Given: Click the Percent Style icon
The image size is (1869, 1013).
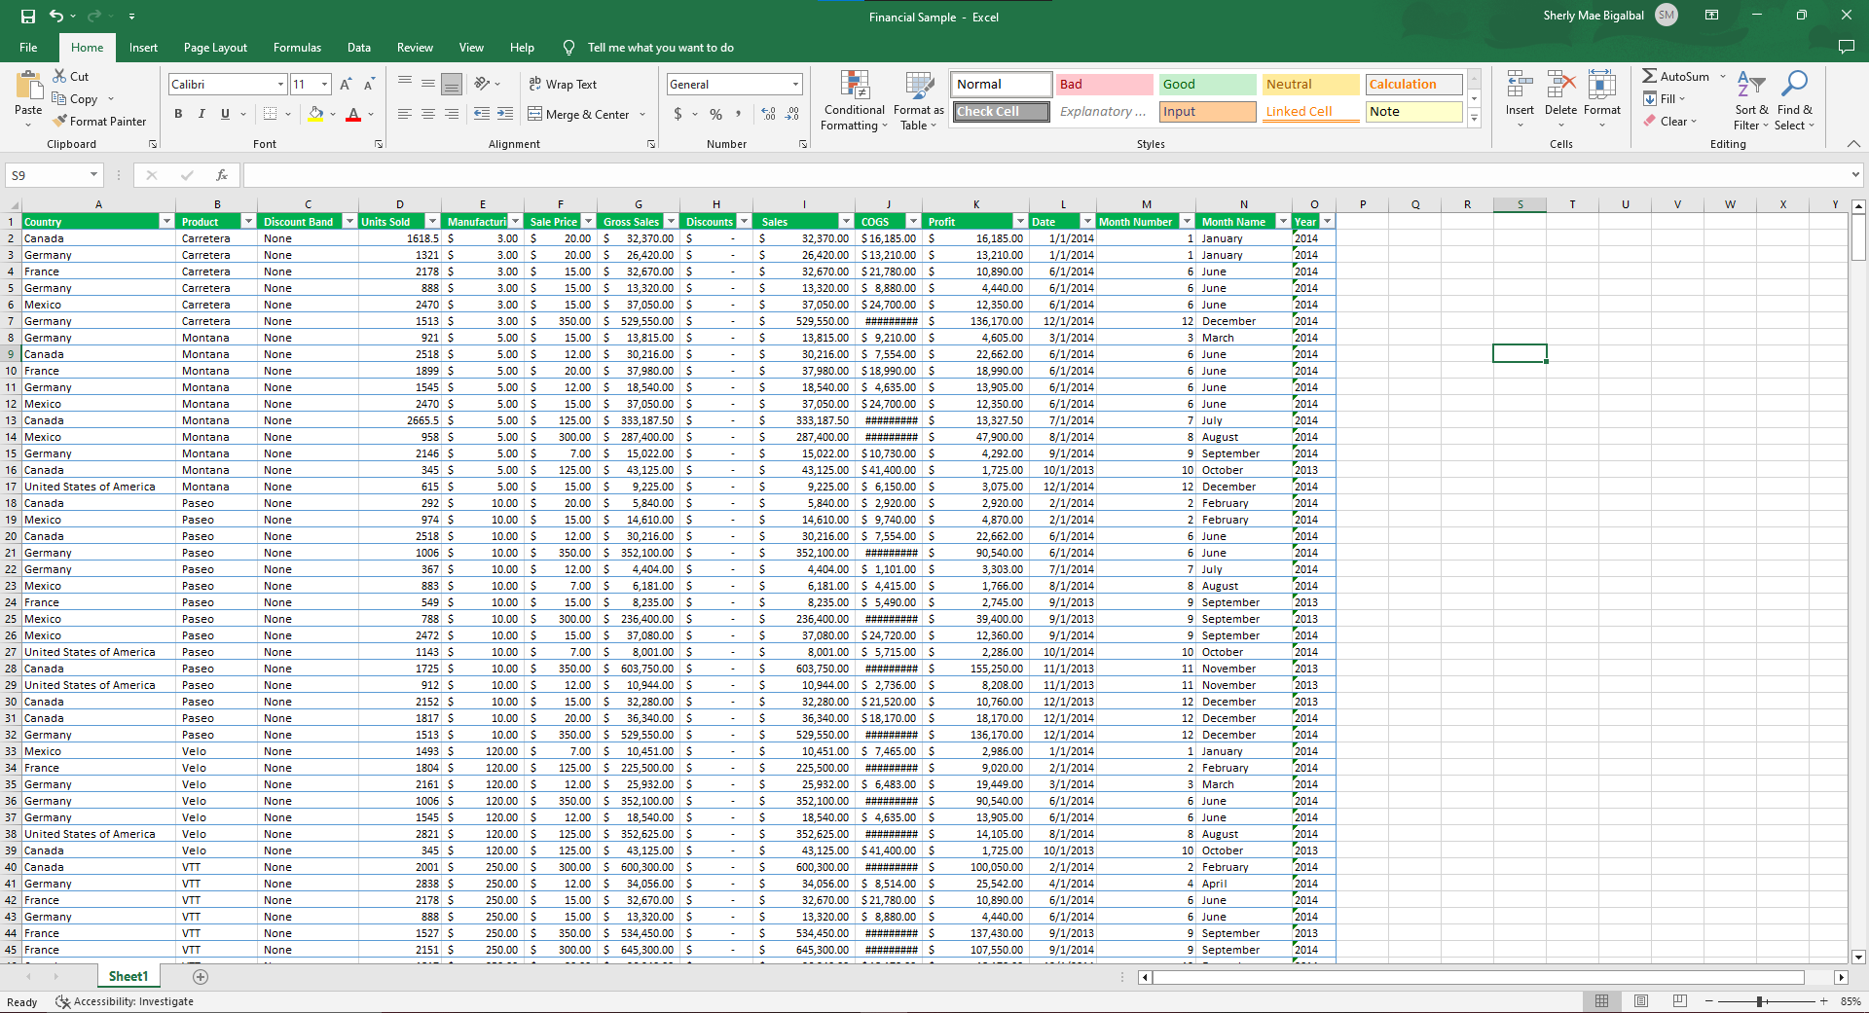Looking at the screenshot, I should click(715, 114).
